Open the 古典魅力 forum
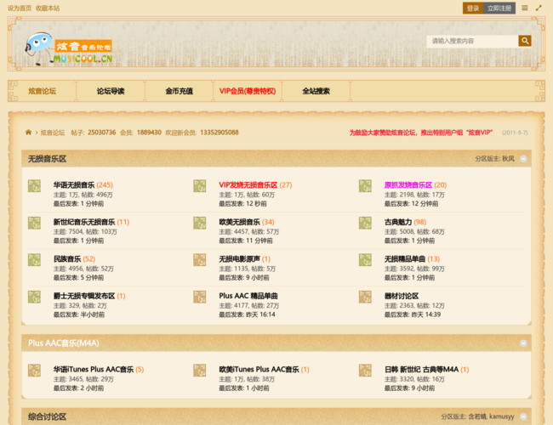This screenshot has width=553, height=425. [x=398, y=222]
